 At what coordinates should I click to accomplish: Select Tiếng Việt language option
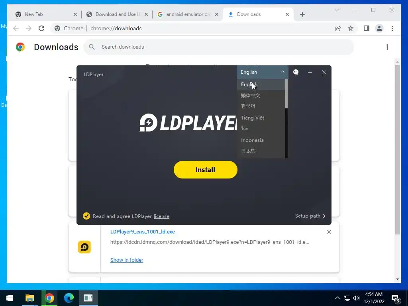pos(261,118)
